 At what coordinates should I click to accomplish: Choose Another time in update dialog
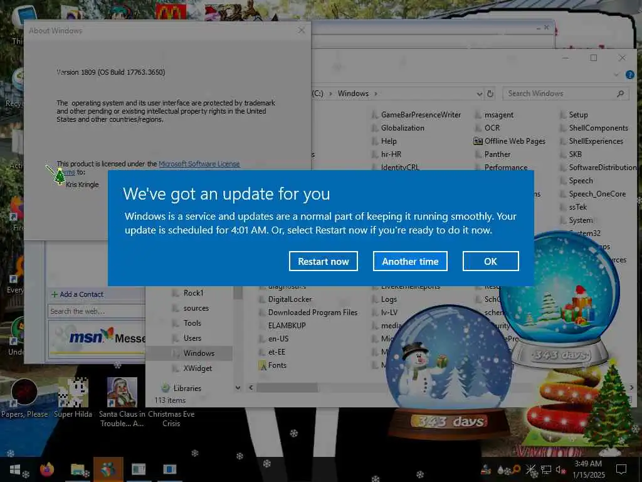click(410, 262)
